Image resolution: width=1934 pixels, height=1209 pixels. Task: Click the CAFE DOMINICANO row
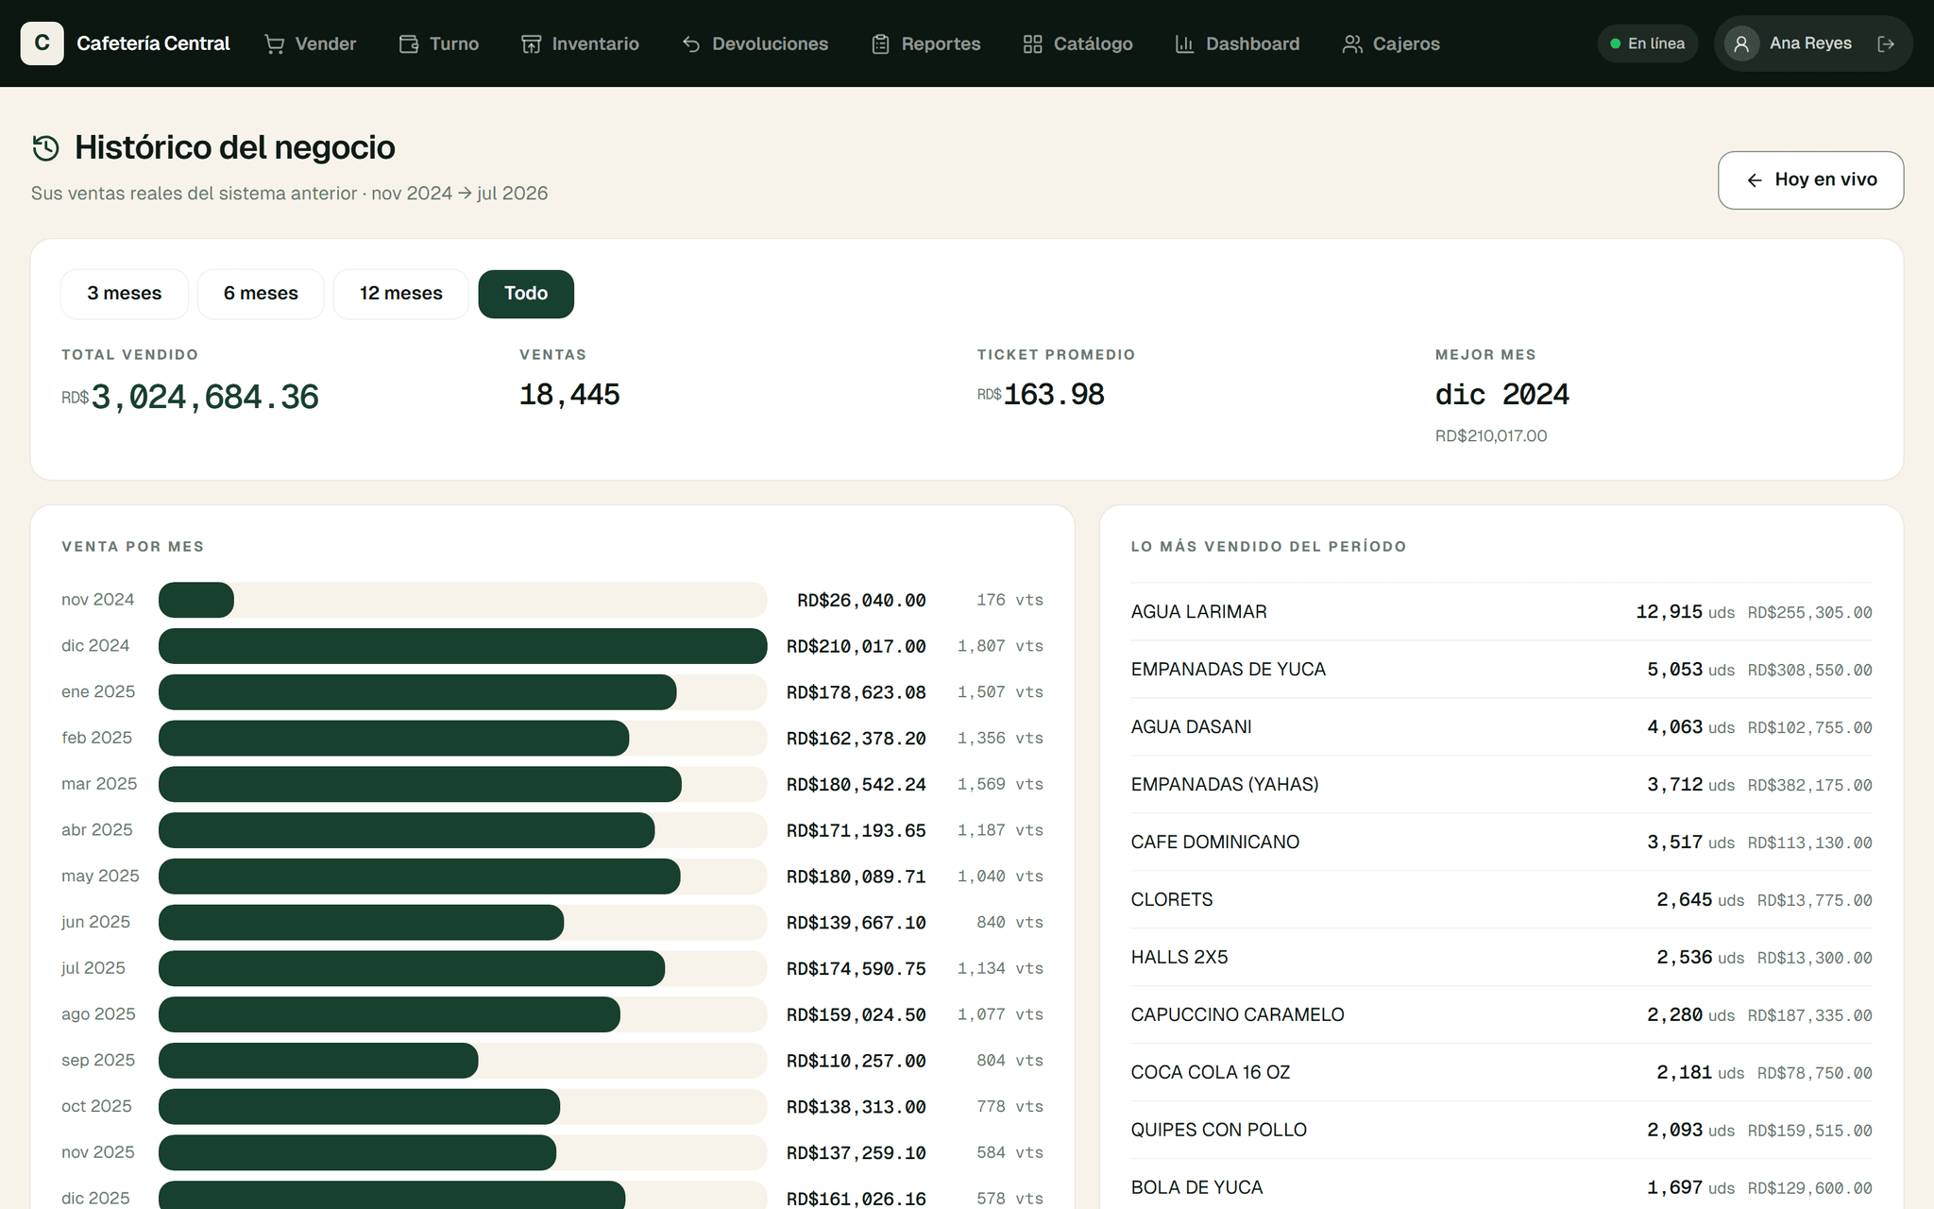[1501, 843]
